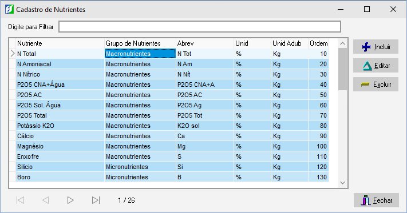Click the 'P2O5 Ag' abbreviation cell

[x=205, y=105]
